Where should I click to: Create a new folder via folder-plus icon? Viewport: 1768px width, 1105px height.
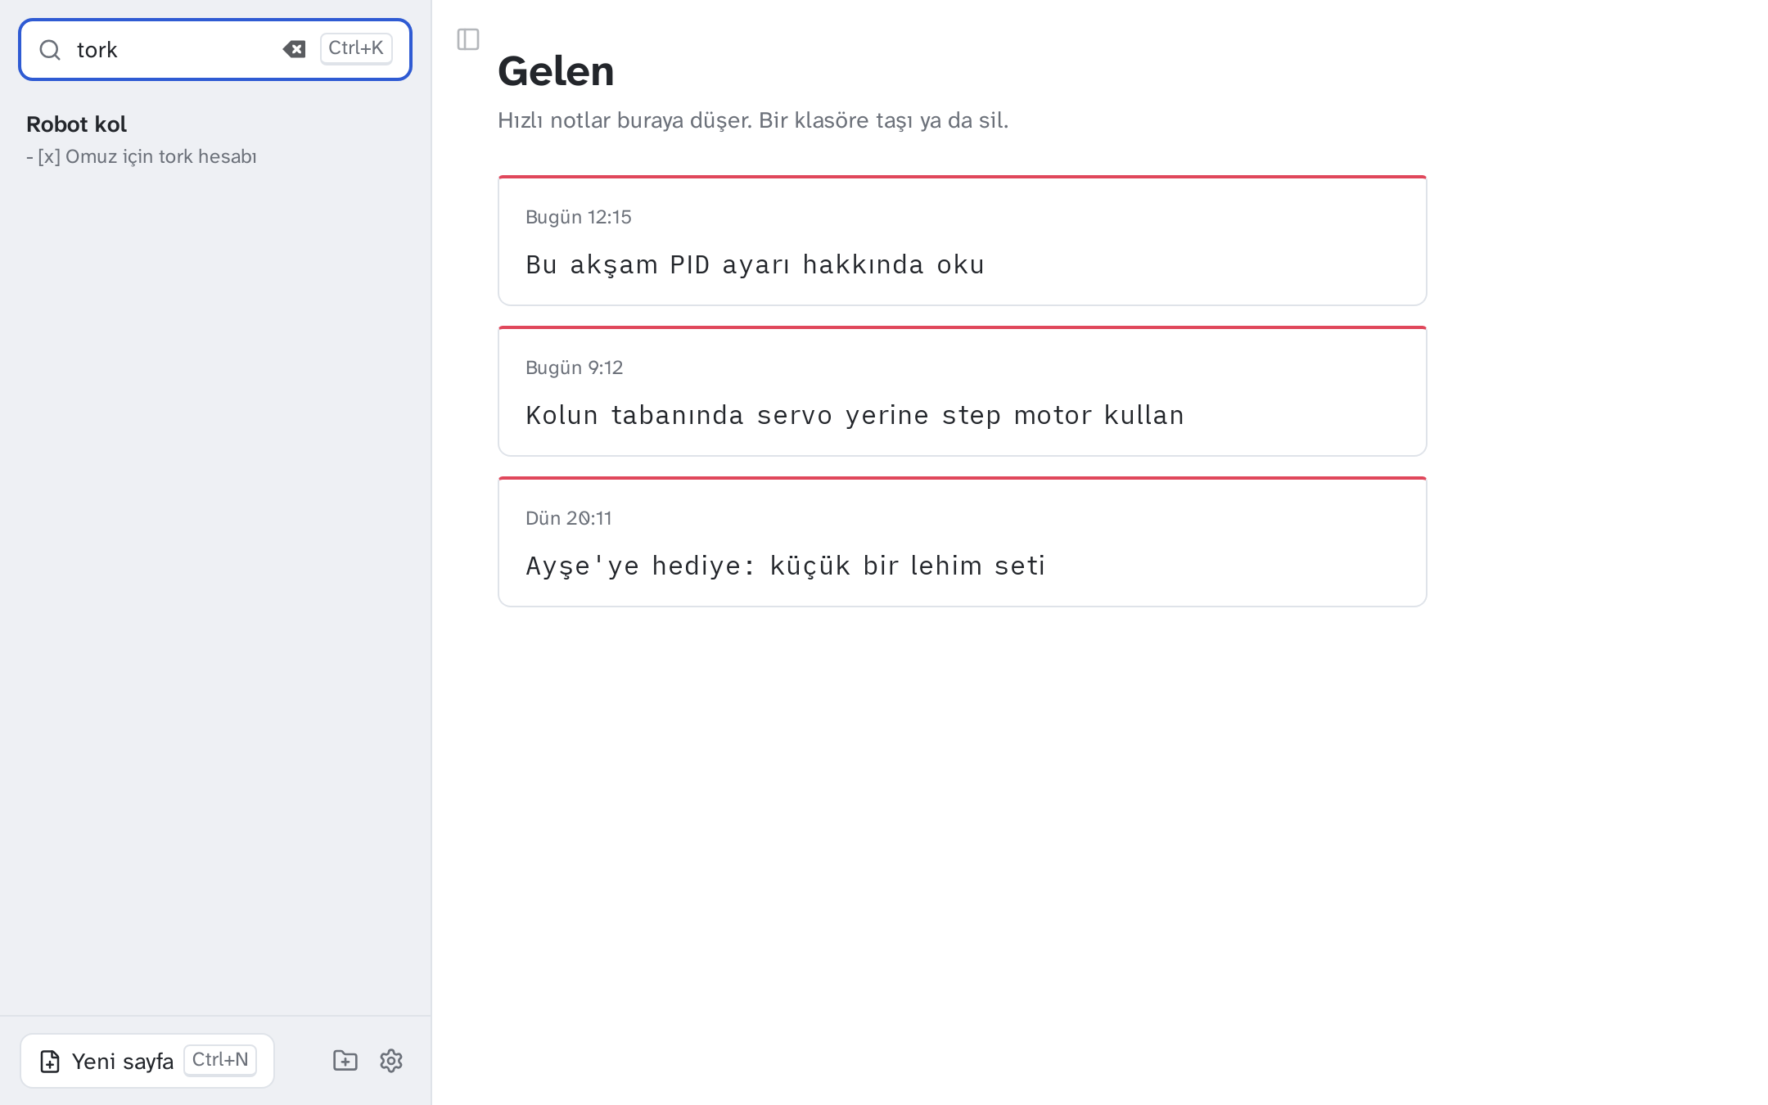pyautogui.click(x=345, y=1061)
